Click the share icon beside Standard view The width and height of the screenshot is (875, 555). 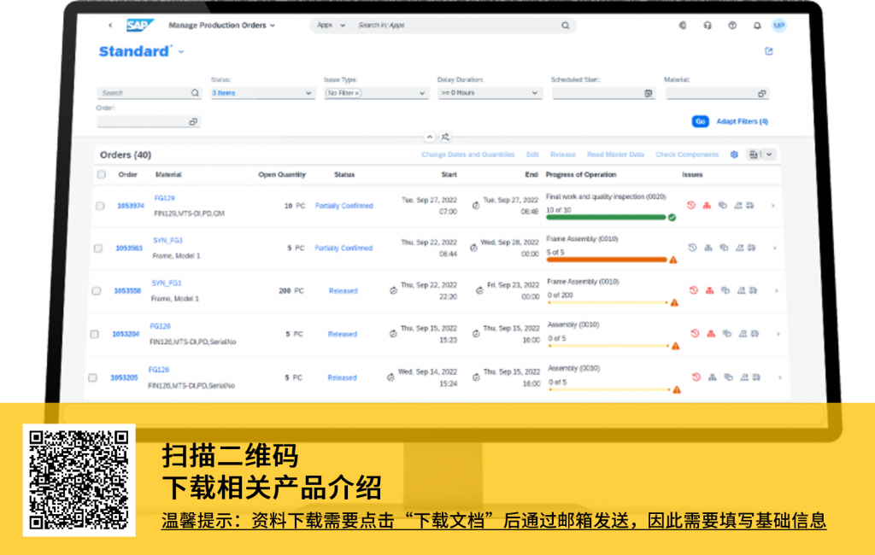pos(769,51)
